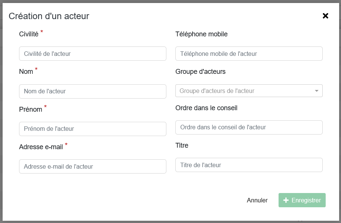This screenshot has height=223, width=341.
Task: Click into the Nom de l'acteur field
Action: click(x=92, y=91)
